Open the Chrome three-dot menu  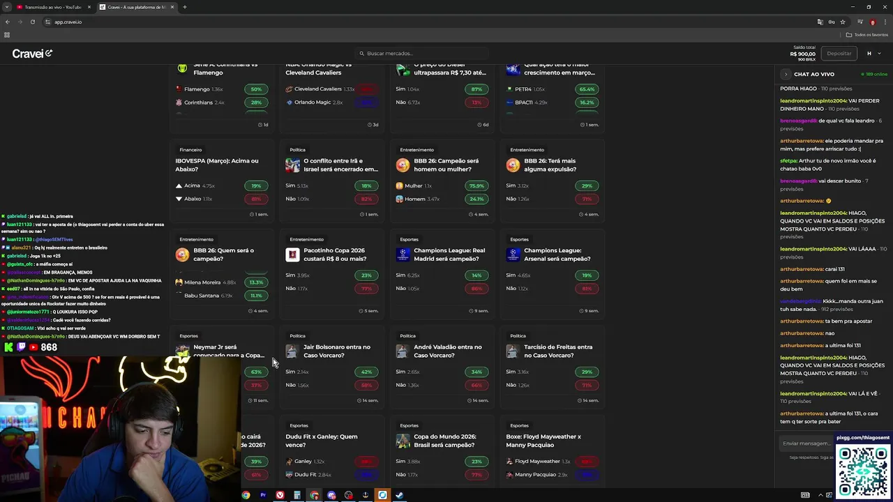pos(885,22)
